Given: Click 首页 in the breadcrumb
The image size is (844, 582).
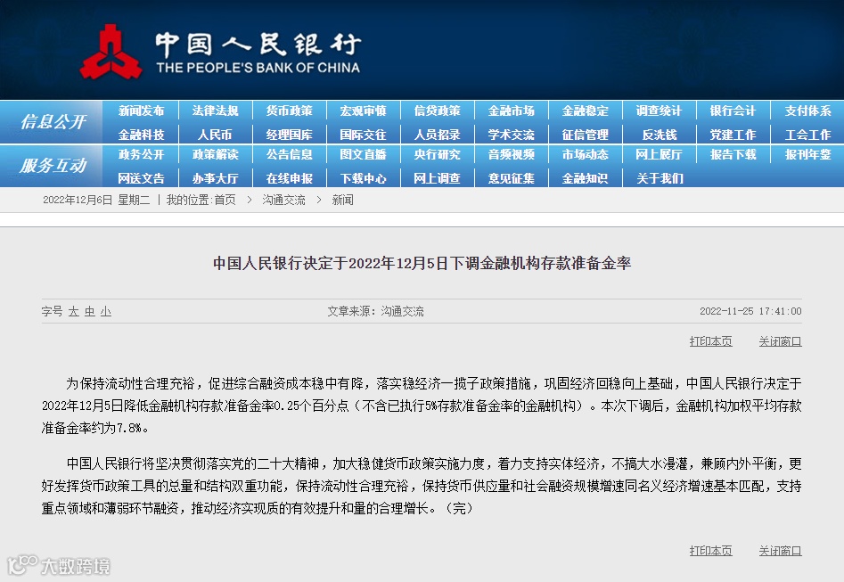Looking at the screenshot, I should coord(225,201).
